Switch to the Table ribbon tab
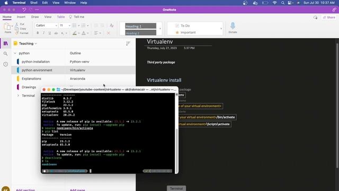Viewport: 339px width, 191px height. (61, 16)
